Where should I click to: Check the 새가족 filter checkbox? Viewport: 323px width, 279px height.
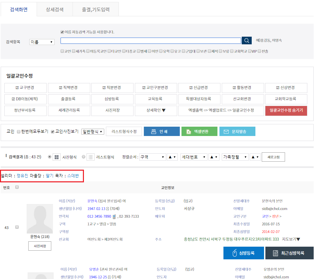(74, 51)
